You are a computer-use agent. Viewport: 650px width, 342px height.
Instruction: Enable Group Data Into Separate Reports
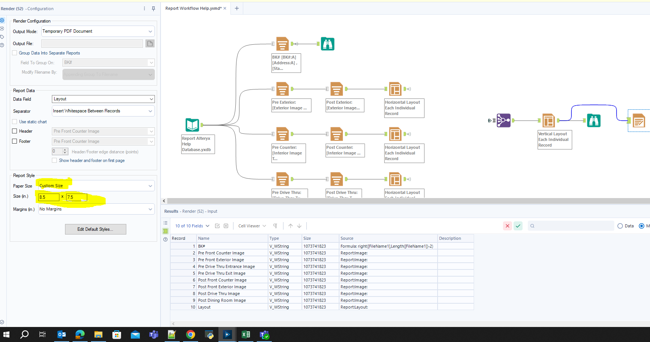(14, 53)
